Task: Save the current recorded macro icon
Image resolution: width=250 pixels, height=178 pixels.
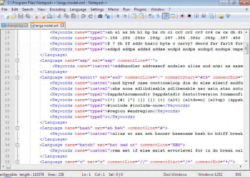Action: (x=211, y=16)
